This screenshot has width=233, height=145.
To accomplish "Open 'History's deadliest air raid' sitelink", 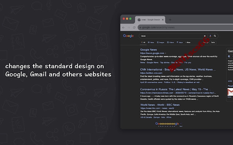I will [x=189, y=82].
